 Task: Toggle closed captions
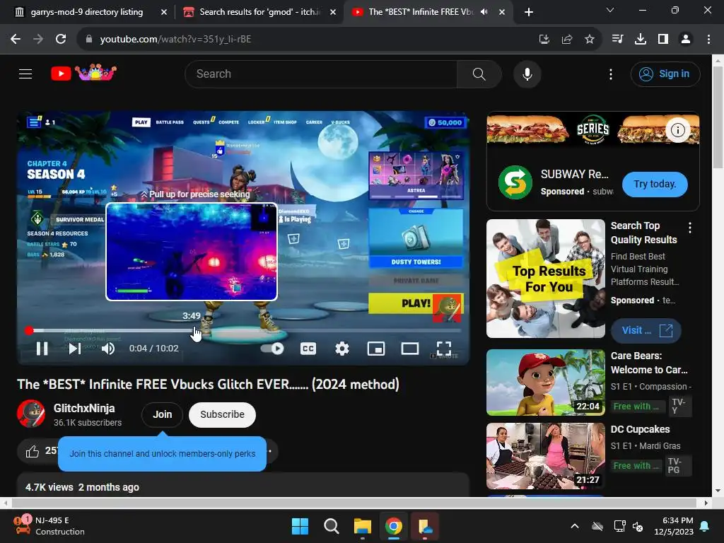tap(308, 349)
